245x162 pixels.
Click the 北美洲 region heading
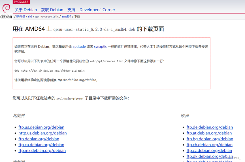[x=19, y=116]
